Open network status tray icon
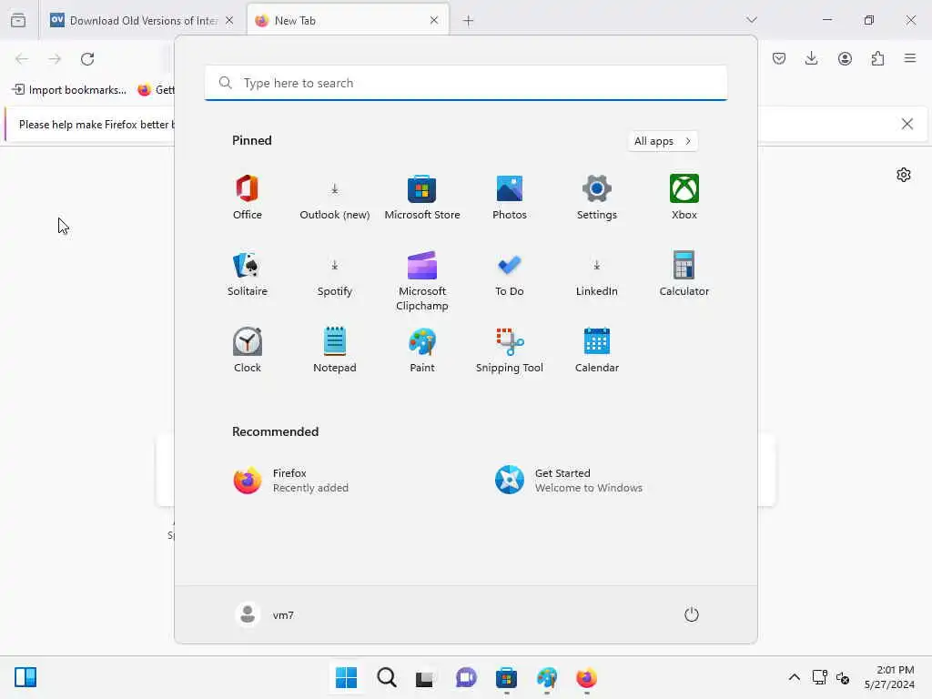932x699 pixels. coord(820,677)
